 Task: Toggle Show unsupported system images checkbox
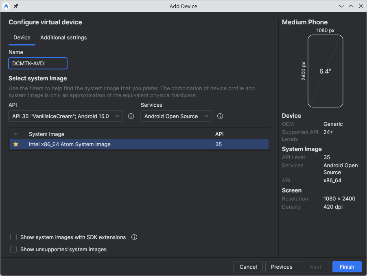pyautogui.click(x=13, y=249)
